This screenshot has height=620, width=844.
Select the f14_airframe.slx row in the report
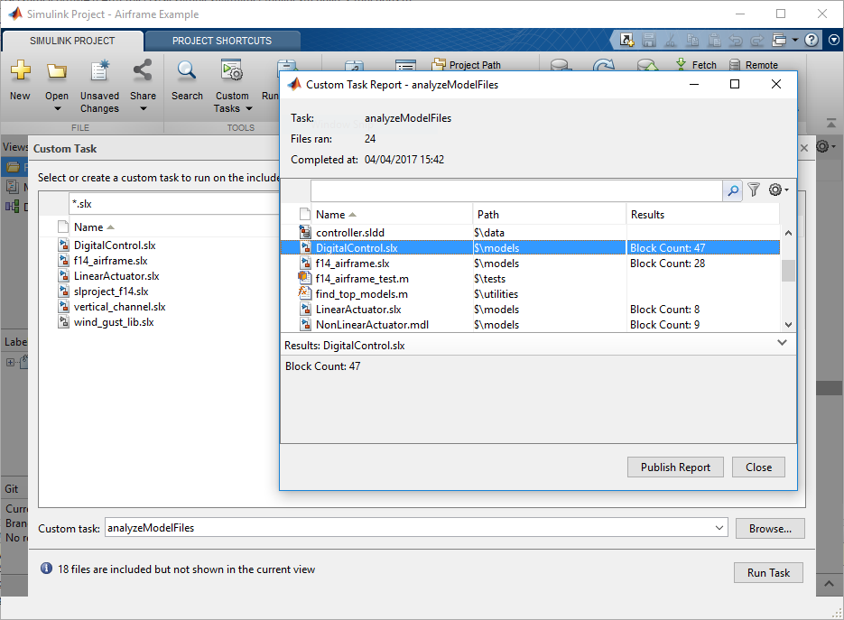coord(530,264)
